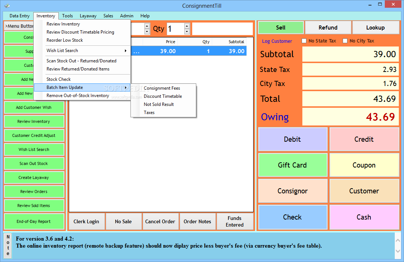Select Discount Timetable in submenu
The image size is (404, 262).
tap(163, 96)
